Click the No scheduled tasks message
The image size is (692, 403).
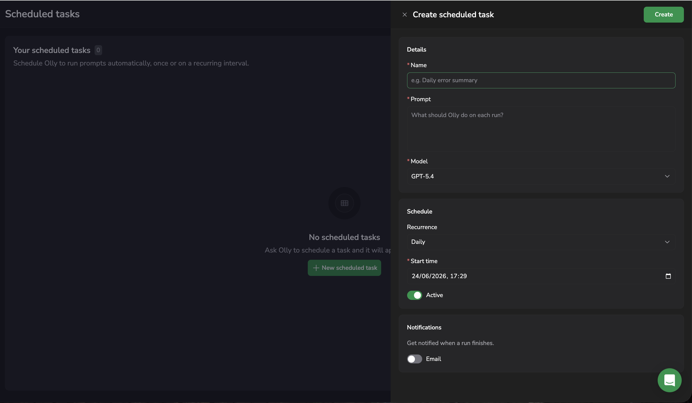tap(344, 237)
